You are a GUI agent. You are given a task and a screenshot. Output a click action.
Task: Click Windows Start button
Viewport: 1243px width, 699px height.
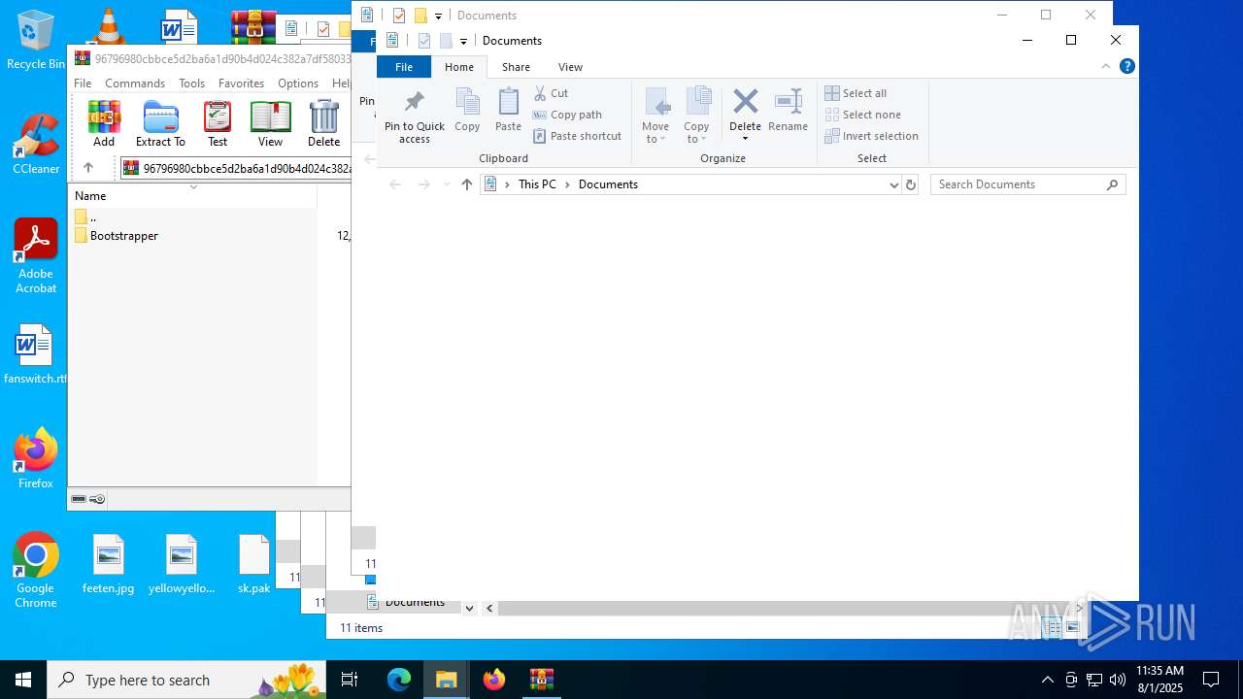[23, 680]
